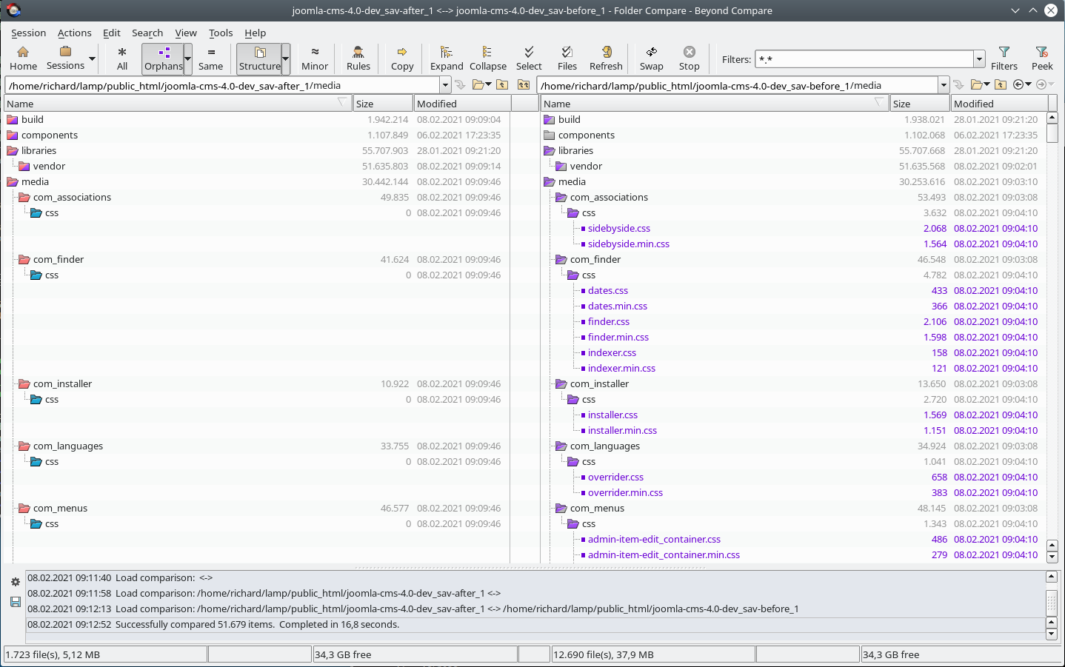Open the View menu

click(x=186, y=33)
